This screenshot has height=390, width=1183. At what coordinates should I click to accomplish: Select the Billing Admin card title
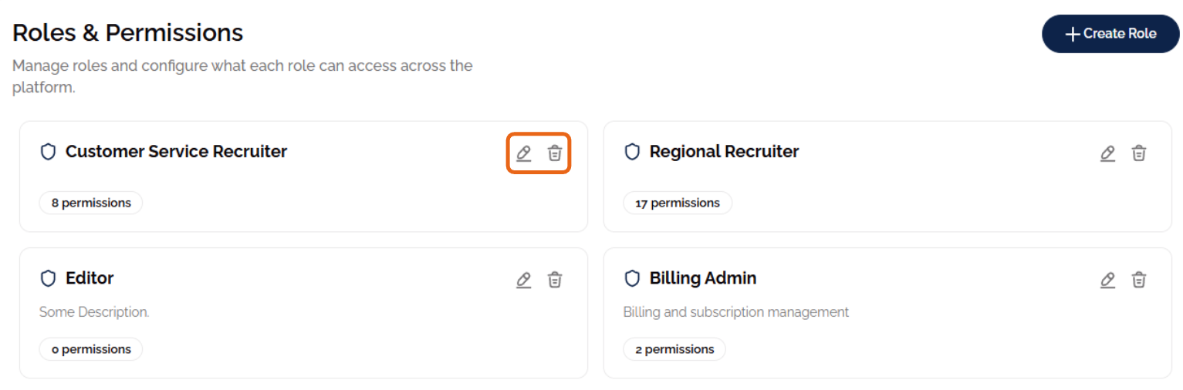point(703,278)
